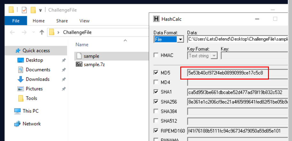Viewport: 292px width, 141px height.
Task: Switch to the Share ribbon tab
Action: [62, 21]
